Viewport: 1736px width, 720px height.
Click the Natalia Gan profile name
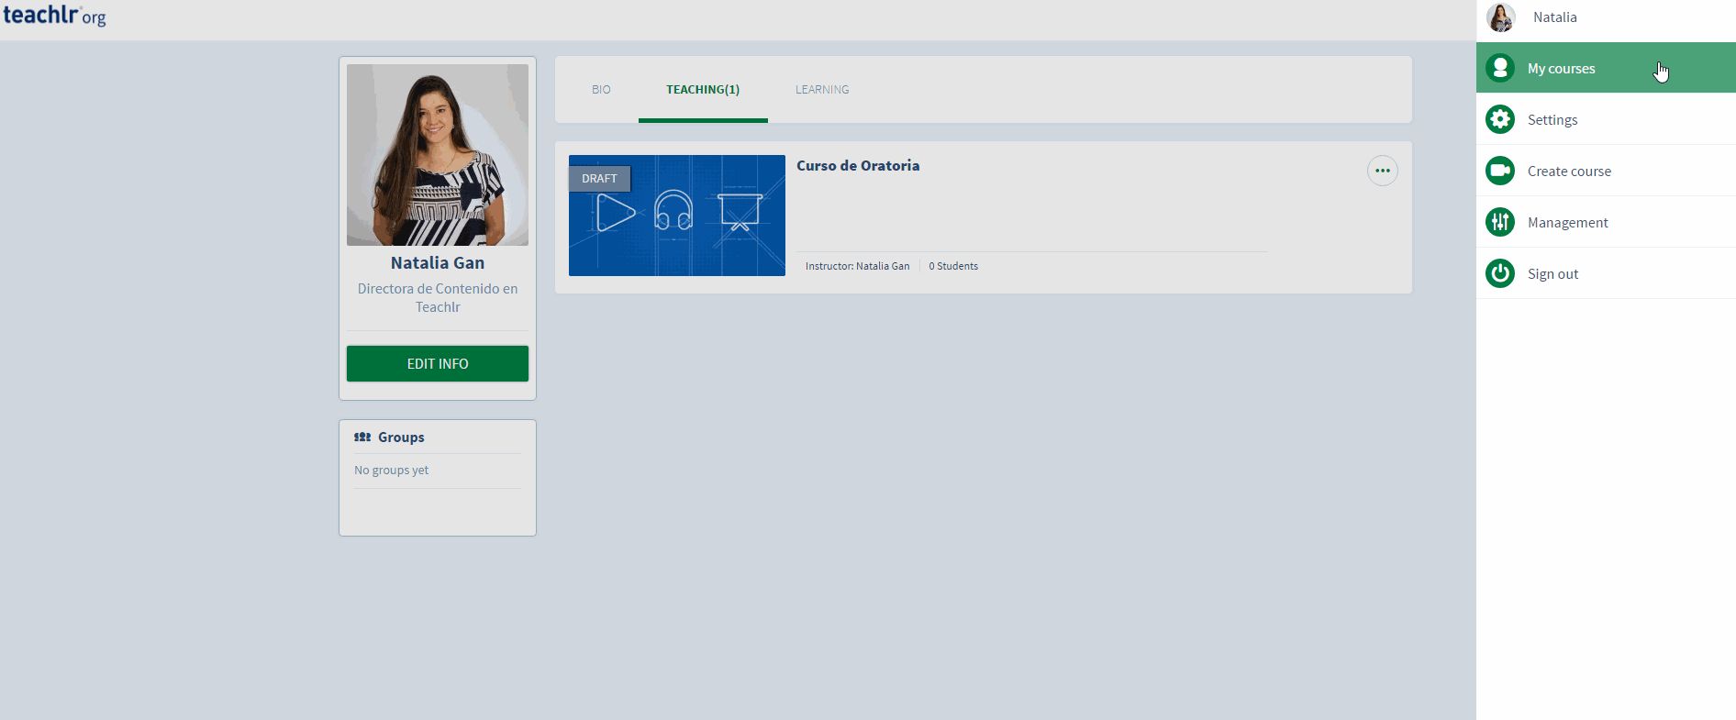tap(438, 263)
